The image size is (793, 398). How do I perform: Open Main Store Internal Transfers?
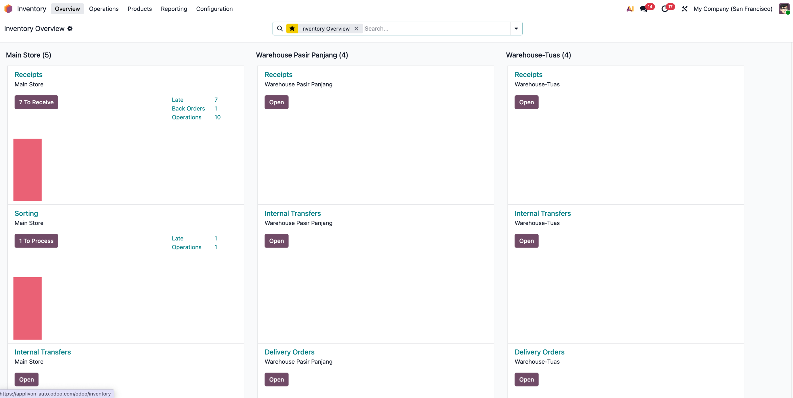pyautogui.click(x=26, y=379)
